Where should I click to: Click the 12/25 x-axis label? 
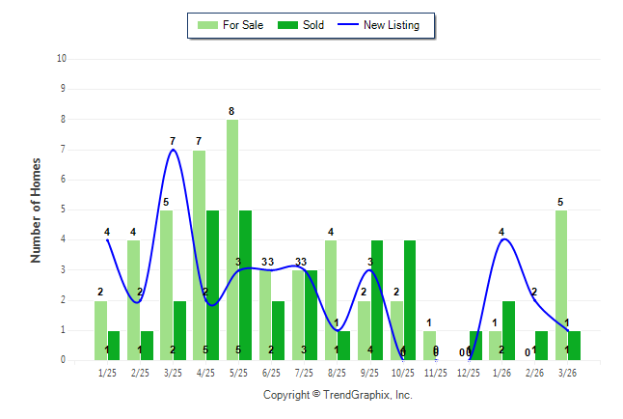point(469,373)
